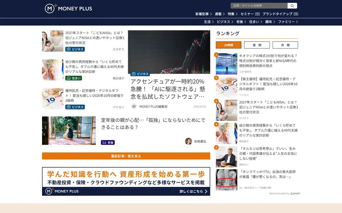This screenshot has height=213, width=342.
Task: Select the 24時間 ranking tab
Action: click(x=228, y=45)
